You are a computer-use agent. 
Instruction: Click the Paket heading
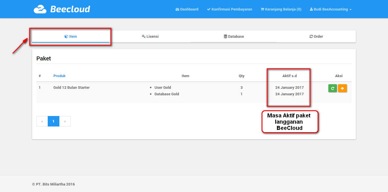tap(44, 59)
